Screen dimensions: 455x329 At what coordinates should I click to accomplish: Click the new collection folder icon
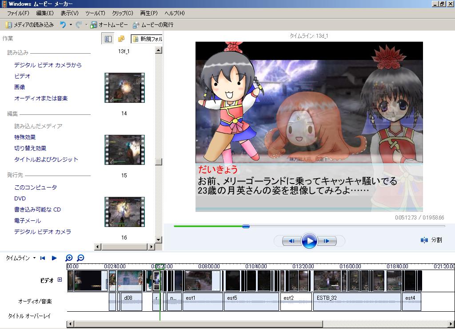coord(122,39)
